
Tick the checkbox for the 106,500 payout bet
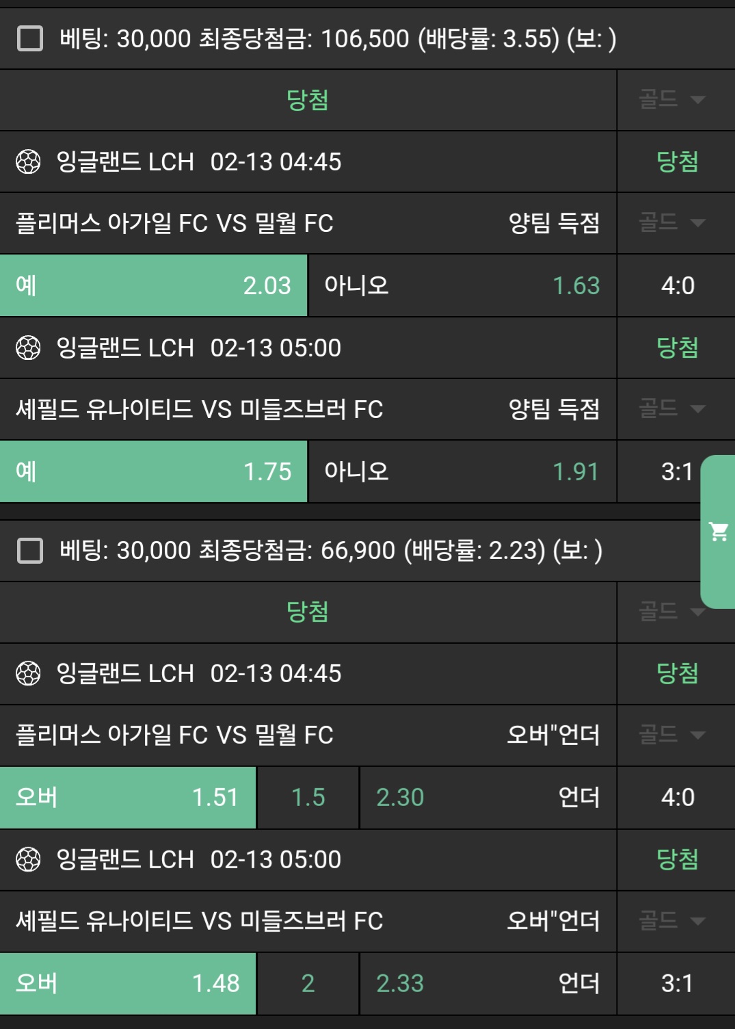click(x=30, y=39)
